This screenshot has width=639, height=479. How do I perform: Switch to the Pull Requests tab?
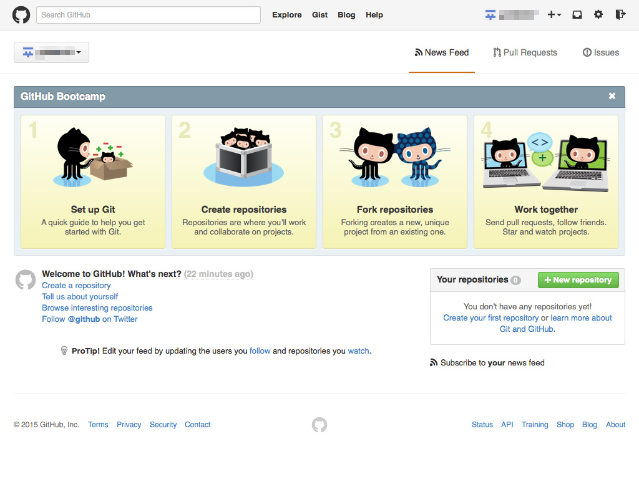[x=525, y=52]
